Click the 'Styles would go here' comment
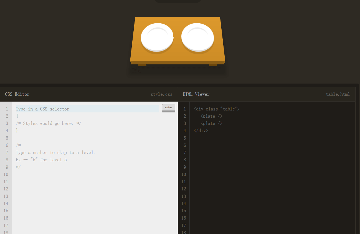The image size is (360, 234). (x=49, y=123)
